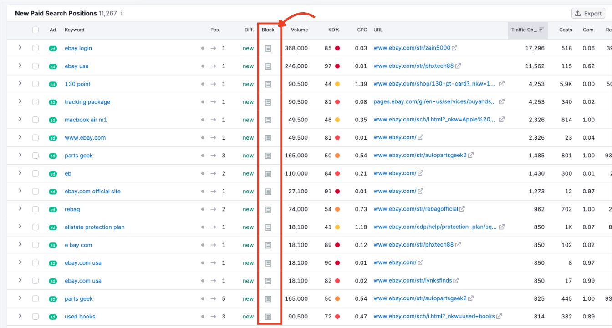Click the Block icon for "ebay login"
612x328 pixels.
[268, 48]
